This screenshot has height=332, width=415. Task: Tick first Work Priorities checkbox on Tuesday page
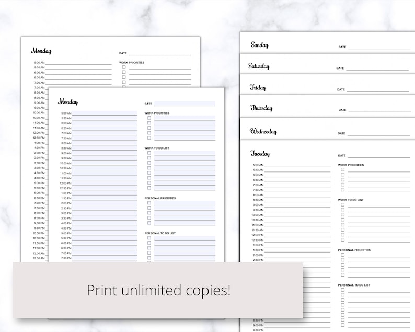click(342, 170)
